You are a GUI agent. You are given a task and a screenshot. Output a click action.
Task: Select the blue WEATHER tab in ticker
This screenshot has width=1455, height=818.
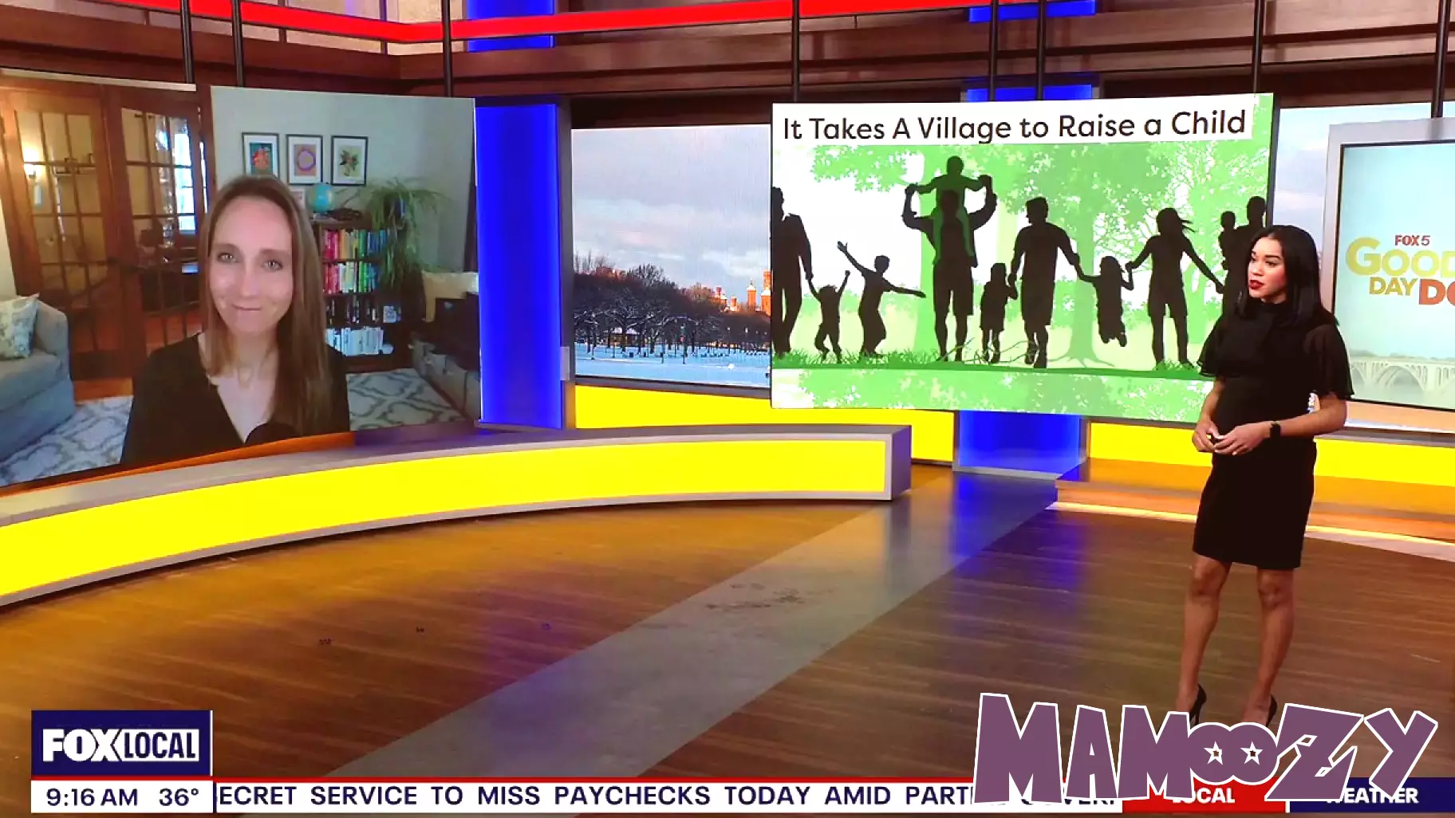(x=1372, y=796)
